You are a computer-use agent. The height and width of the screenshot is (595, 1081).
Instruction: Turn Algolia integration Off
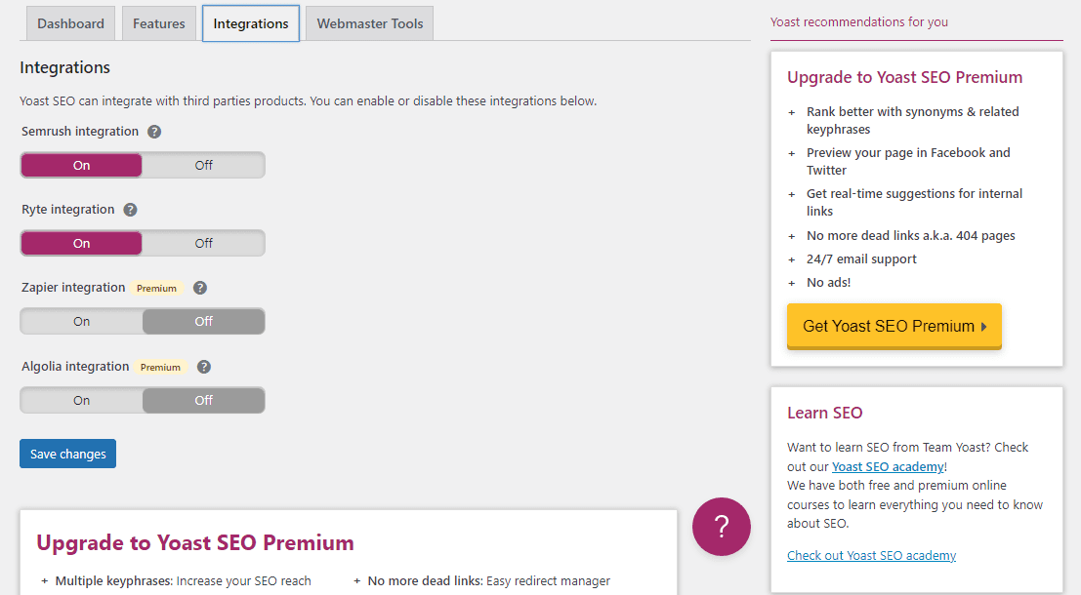[x=203, y=400]
